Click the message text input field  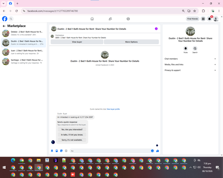point(111,151)
